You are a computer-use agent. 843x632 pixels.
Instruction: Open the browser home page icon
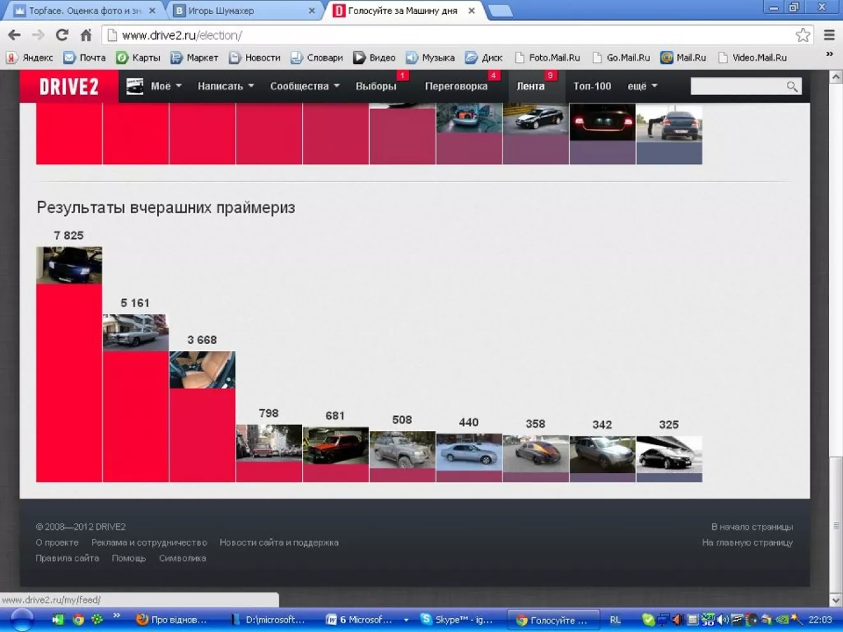click(86, 35)
